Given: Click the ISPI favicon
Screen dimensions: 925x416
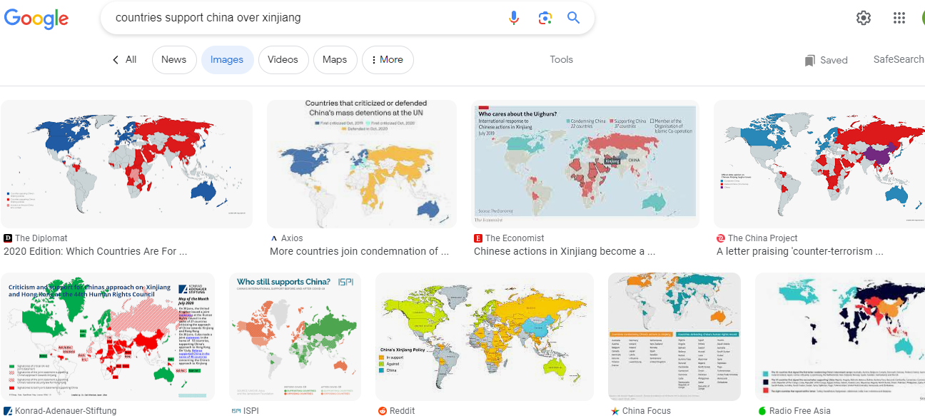Looking at the screenshot, I should pyautogui.click(x=236, y=411).
